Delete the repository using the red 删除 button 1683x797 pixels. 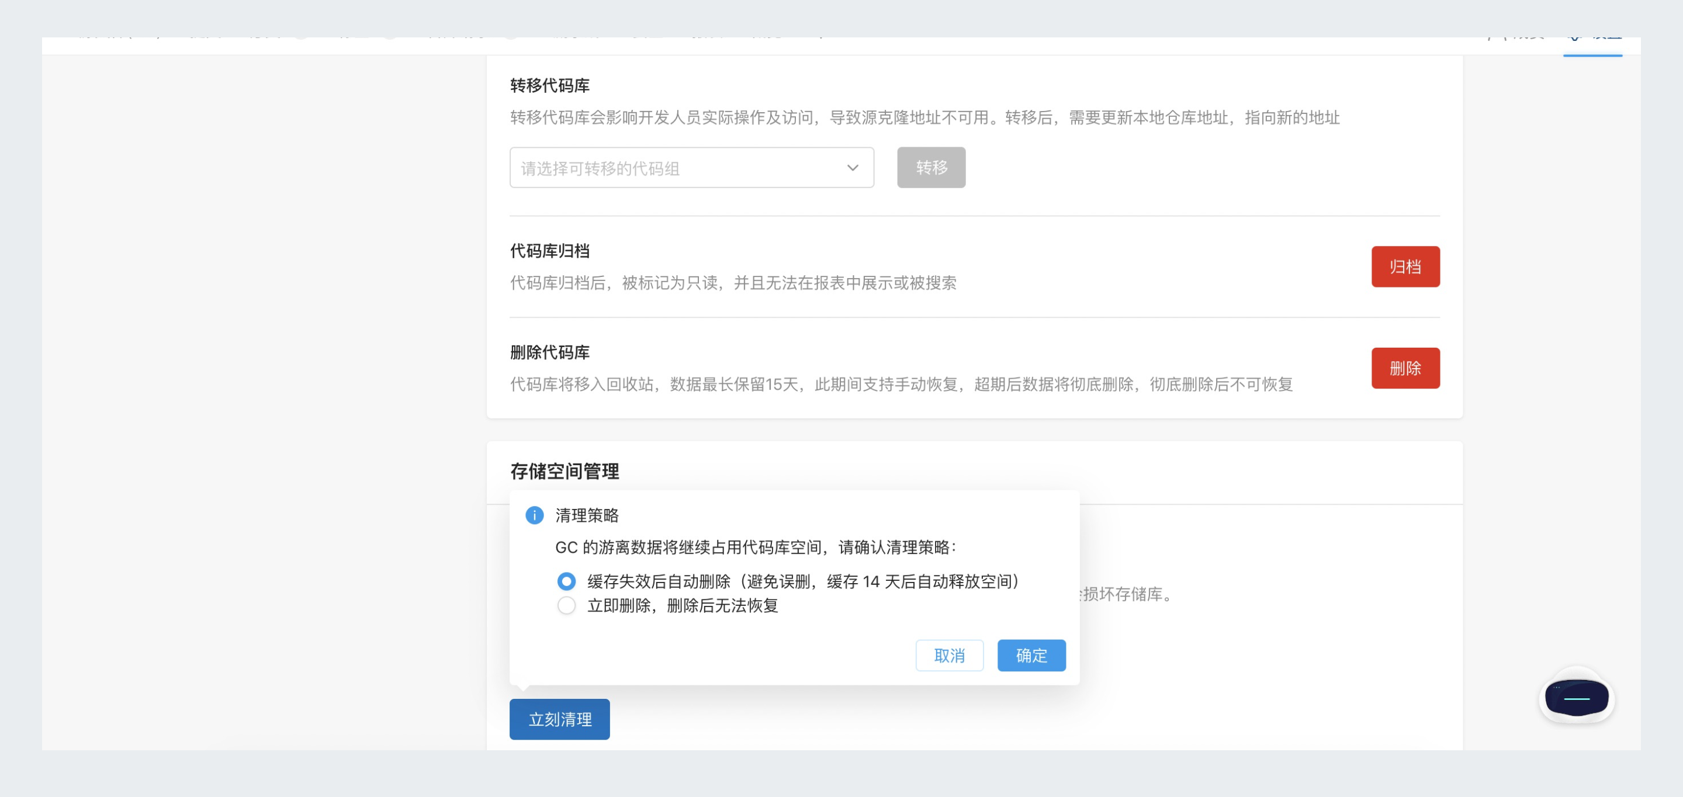(1405, 368)
